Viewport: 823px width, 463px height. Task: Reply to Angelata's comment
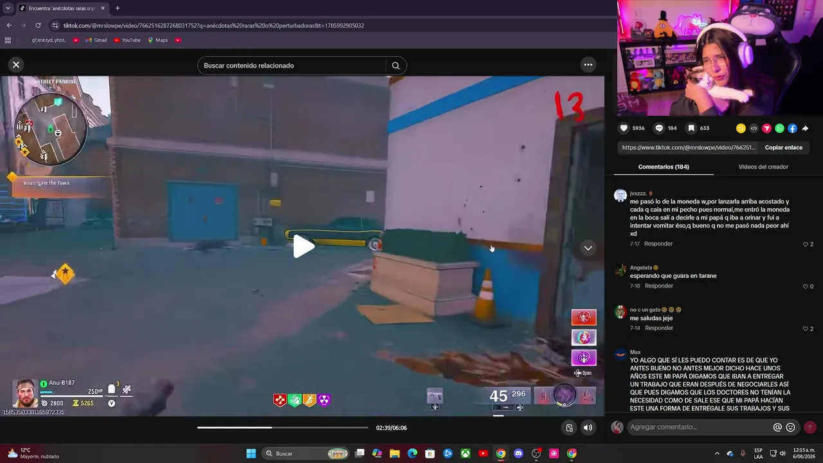coord(659,286)
